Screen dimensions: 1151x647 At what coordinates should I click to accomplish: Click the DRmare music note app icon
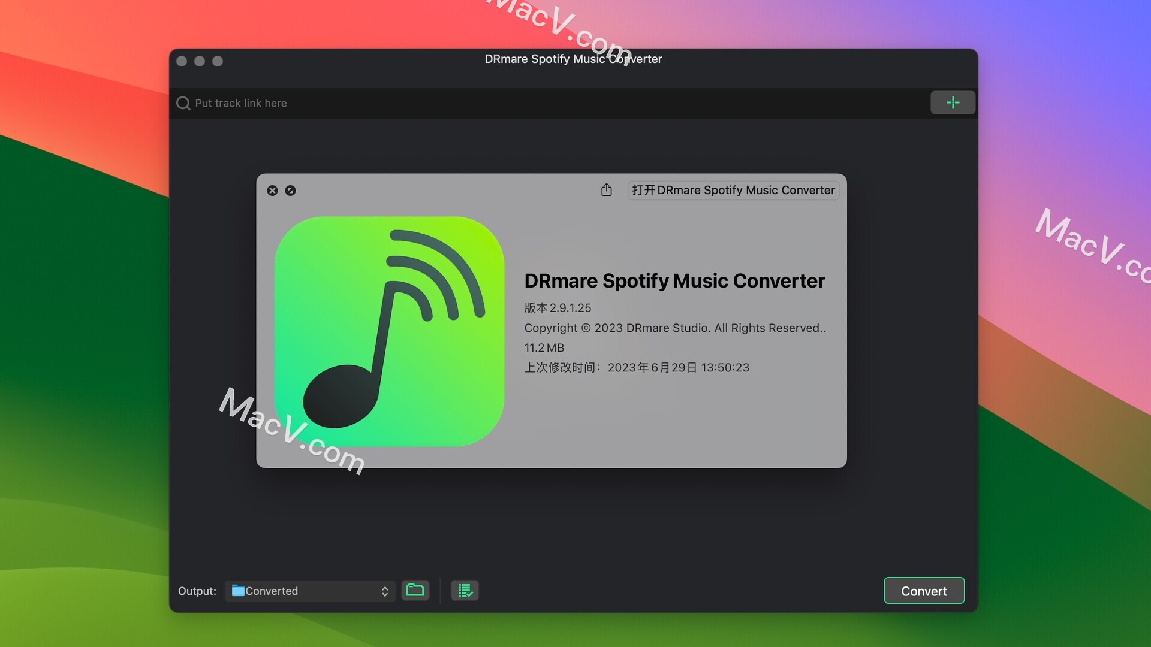click(389, 331)
